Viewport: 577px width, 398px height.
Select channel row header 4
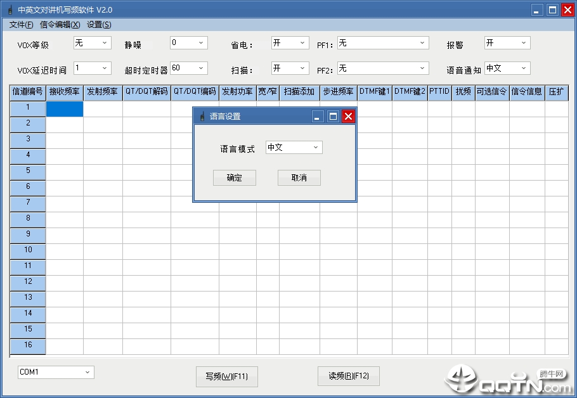pyautogui.click(x=28, y=157)
